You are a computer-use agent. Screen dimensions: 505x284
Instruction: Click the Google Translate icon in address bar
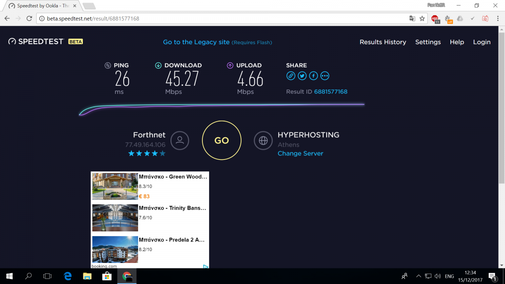(412, 19)
